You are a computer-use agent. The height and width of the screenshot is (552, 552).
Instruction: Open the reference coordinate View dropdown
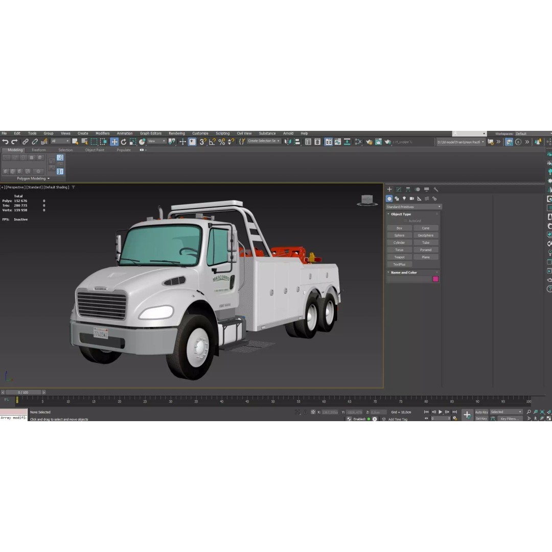[157, 141]
